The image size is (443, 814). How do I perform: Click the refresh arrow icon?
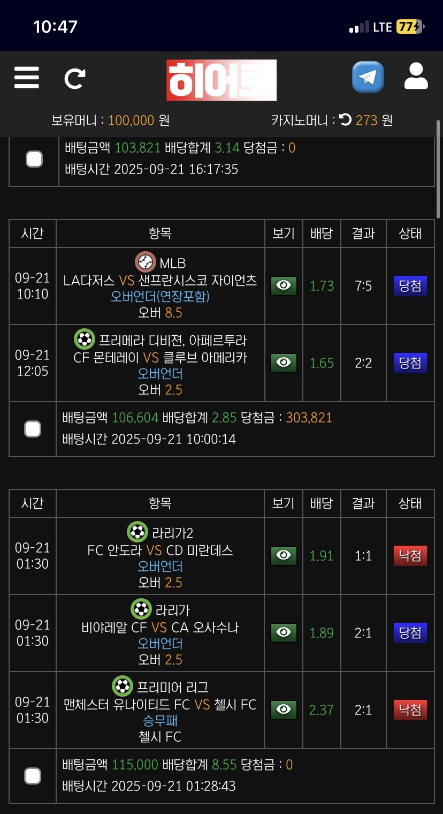[x=75, y=78]
